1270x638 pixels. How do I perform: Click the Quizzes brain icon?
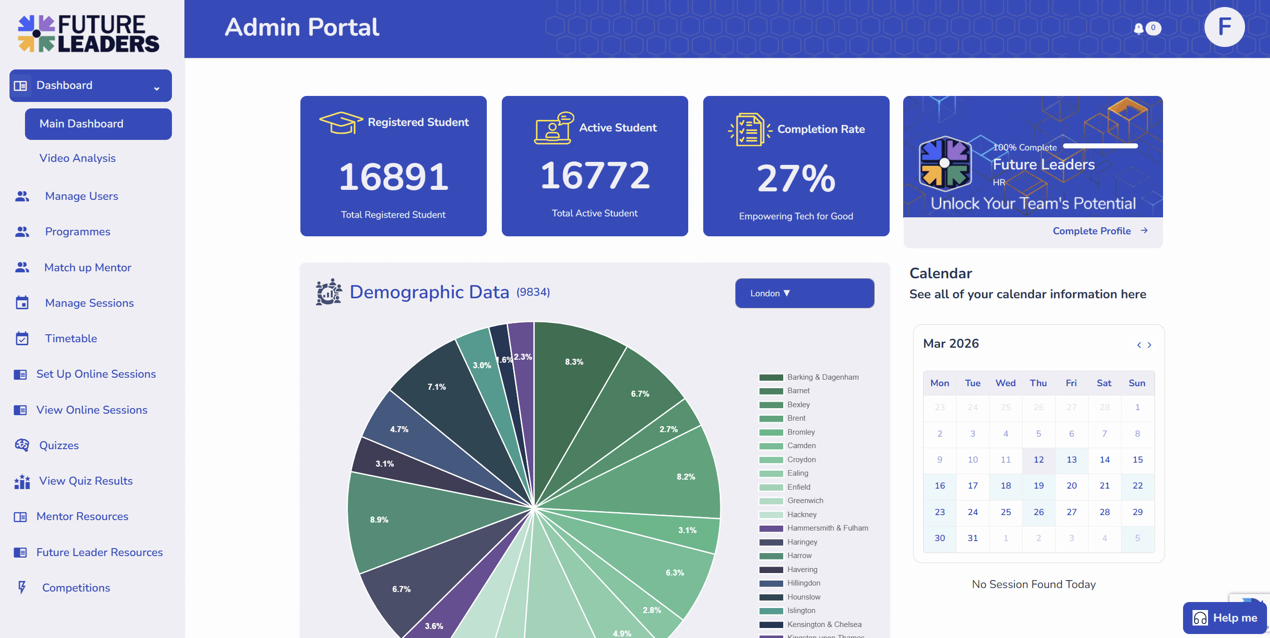[22, 445]
